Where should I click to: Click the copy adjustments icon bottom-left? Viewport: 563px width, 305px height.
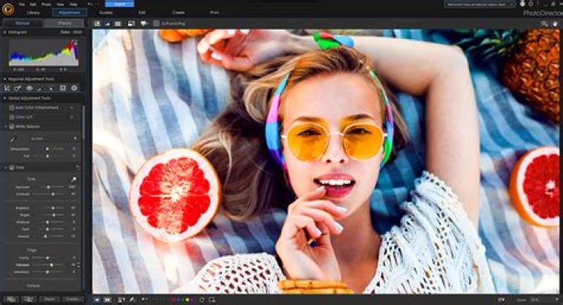pyautogui.click(x=11, y=300)
